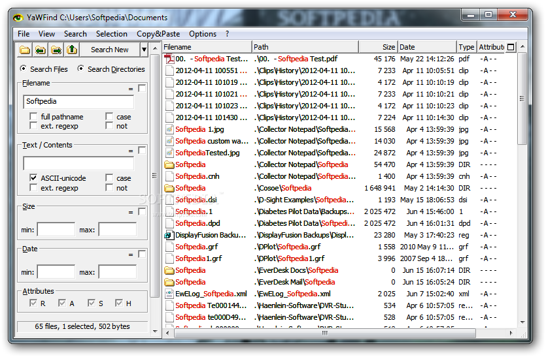This screenshot has width=546, height=357.
Task: Open the ? help menu
Action: 228,34
